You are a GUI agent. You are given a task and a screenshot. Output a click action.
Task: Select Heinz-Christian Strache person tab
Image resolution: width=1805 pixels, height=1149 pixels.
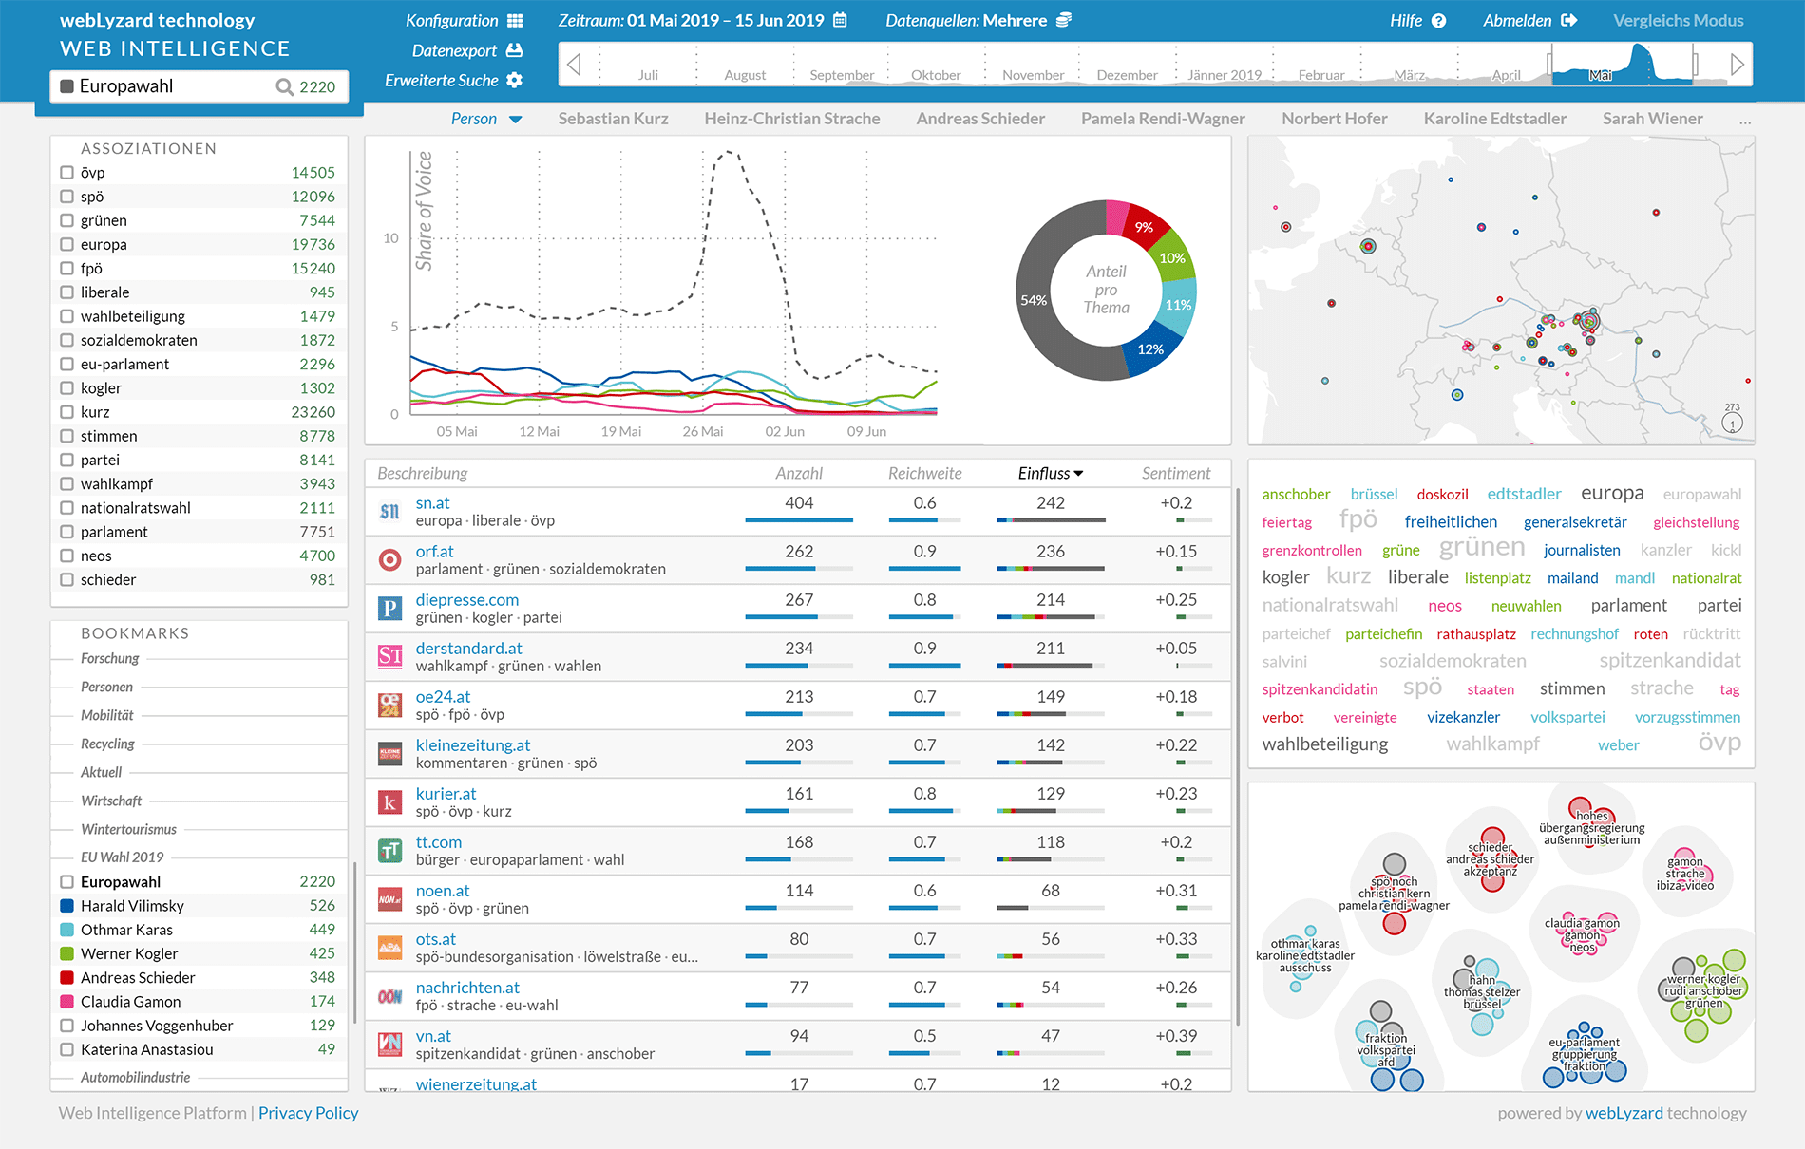coord(792,119)
